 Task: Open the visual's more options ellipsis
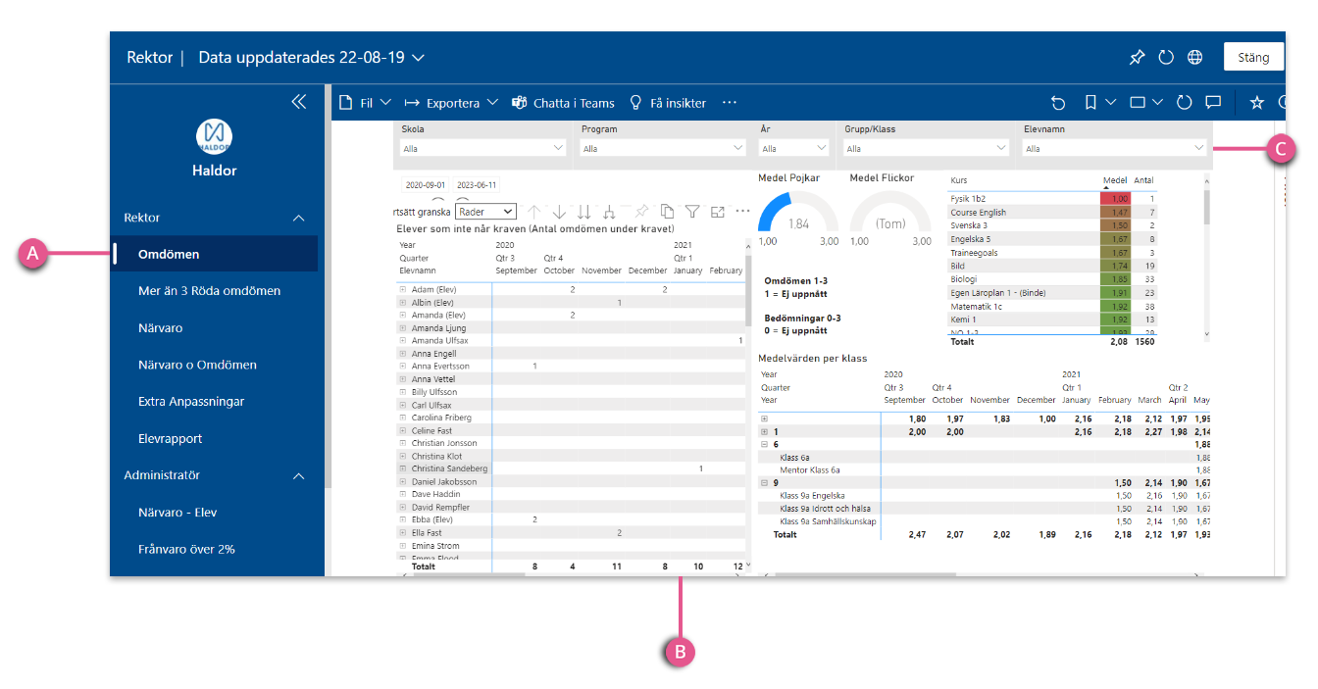coord(742,212)
